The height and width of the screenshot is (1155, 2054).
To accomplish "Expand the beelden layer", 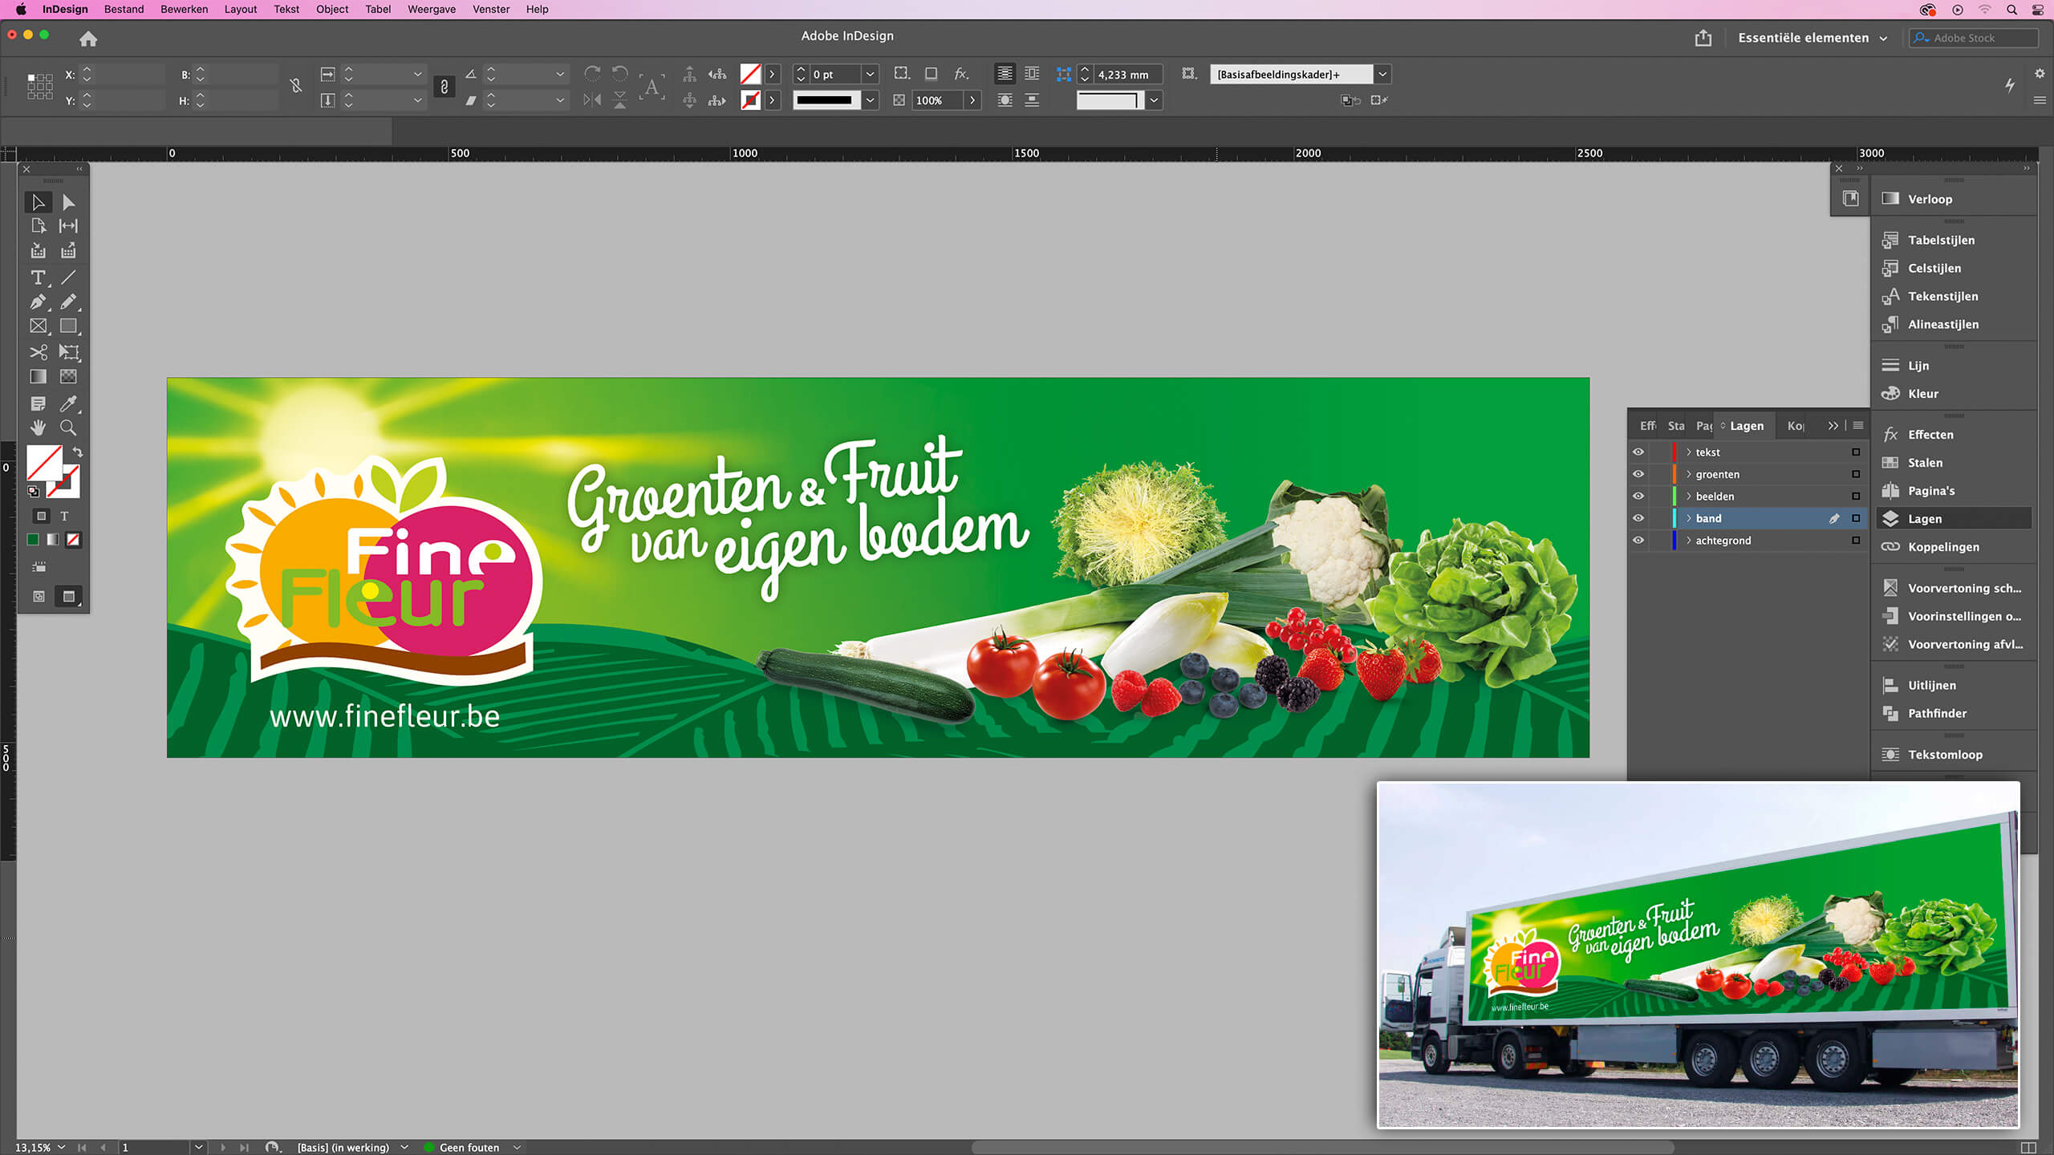I will click(x=1689, y=496).
